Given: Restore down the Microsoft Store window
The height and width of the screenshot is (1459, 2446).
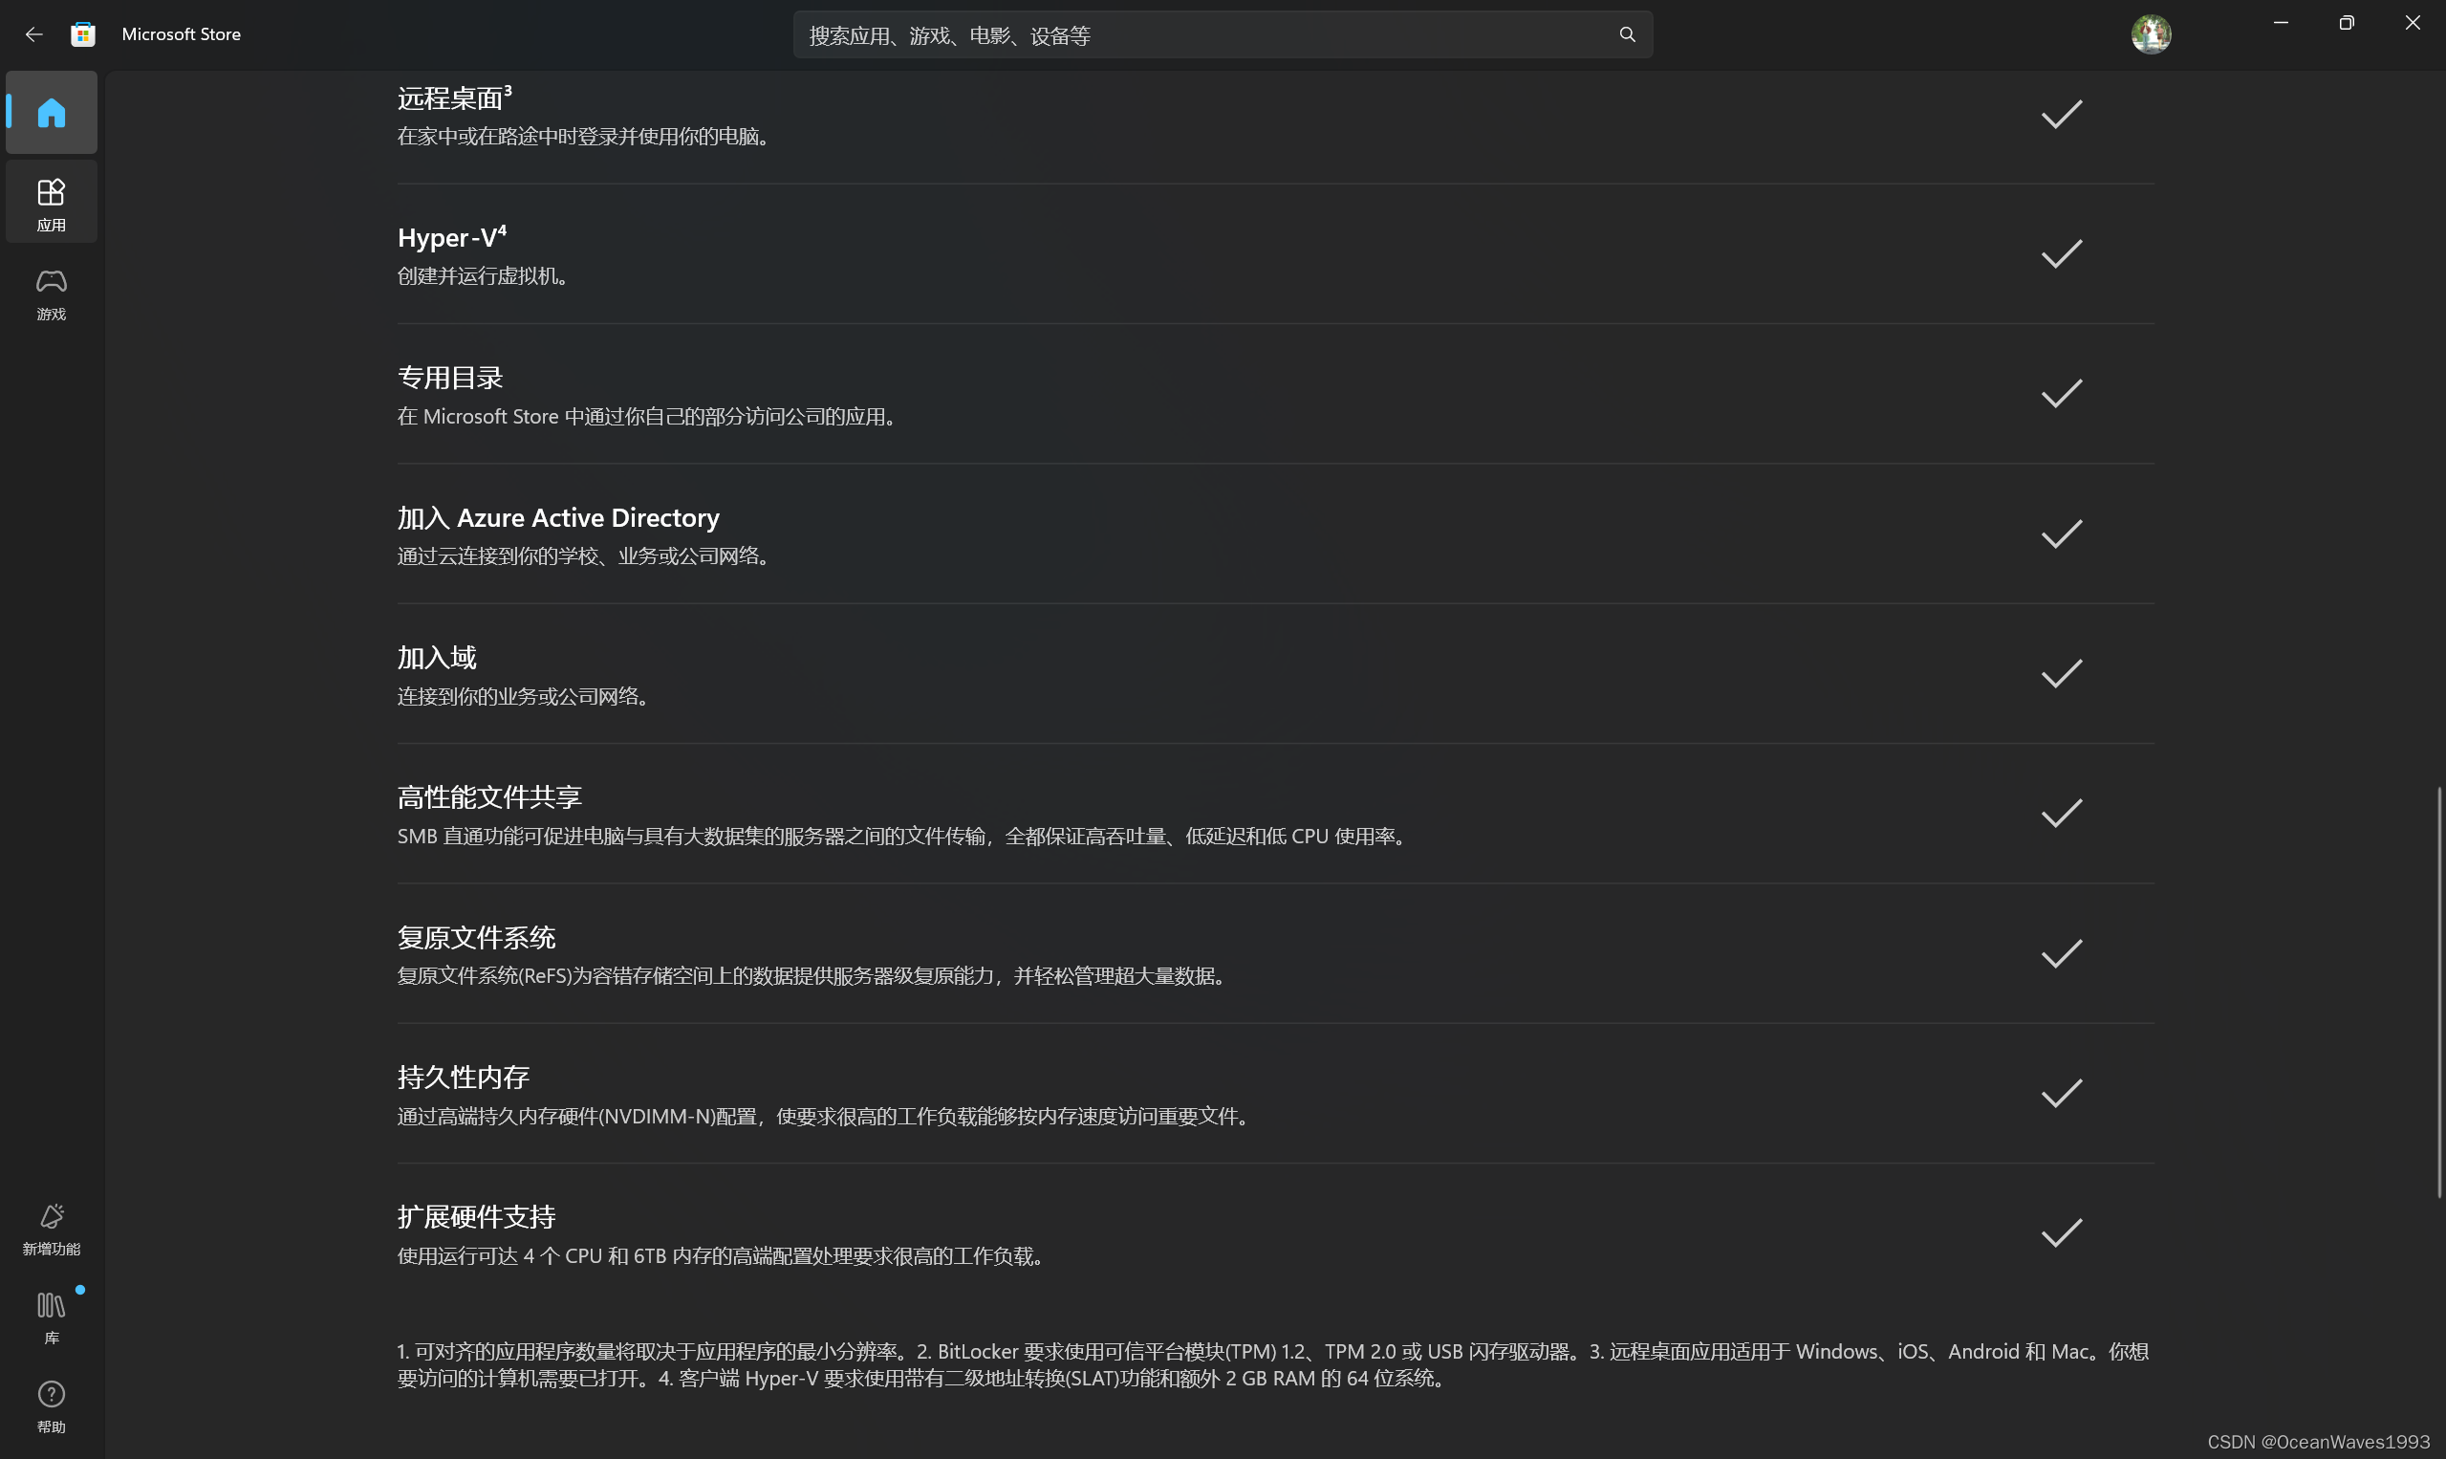Looking at the screenshot, I should [2347, 23].
